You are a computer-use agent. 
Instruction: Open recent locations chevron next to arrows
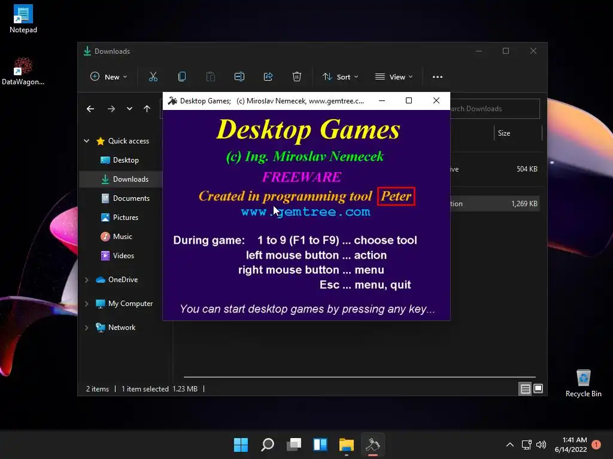pos(129,109)
